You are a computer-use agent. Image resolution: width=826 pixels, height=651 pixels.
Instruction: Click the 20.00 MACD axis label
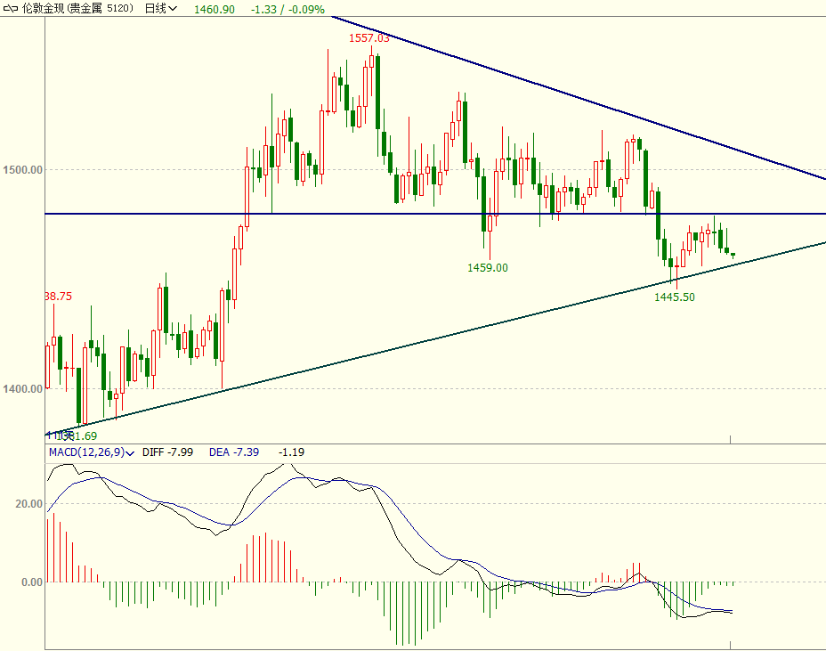click(x=29, y=503)
